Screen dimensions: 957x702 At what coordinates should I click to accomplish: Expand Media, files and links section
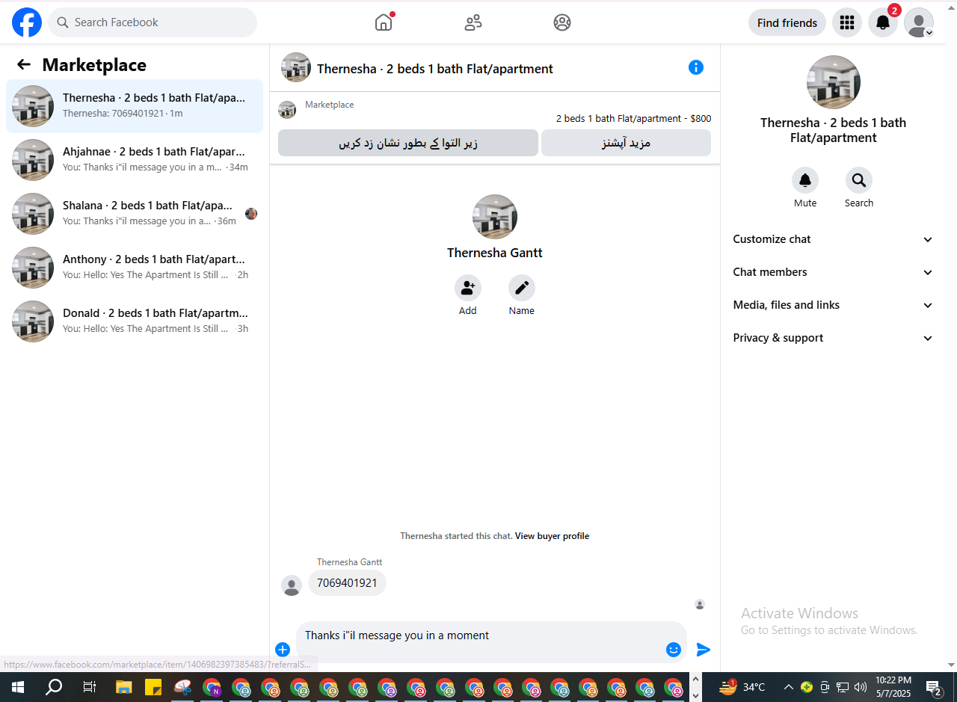(834, 305)
